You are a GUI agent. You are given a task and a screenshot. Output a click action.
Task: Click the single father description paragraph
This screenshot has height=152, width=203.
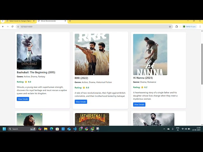pyautogui.click(x=155, y=96)
